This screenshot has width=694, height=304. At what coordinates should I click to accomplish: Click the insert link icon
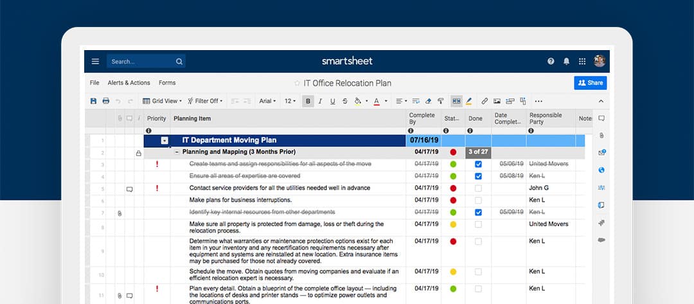[x=485, y=101]
